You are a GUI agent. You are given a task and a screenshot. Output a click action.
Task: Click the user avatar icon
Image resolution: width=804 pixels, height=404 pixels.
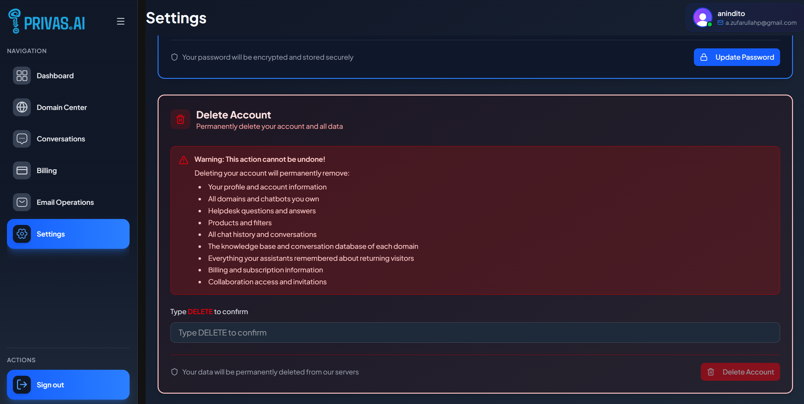[703, 18]
